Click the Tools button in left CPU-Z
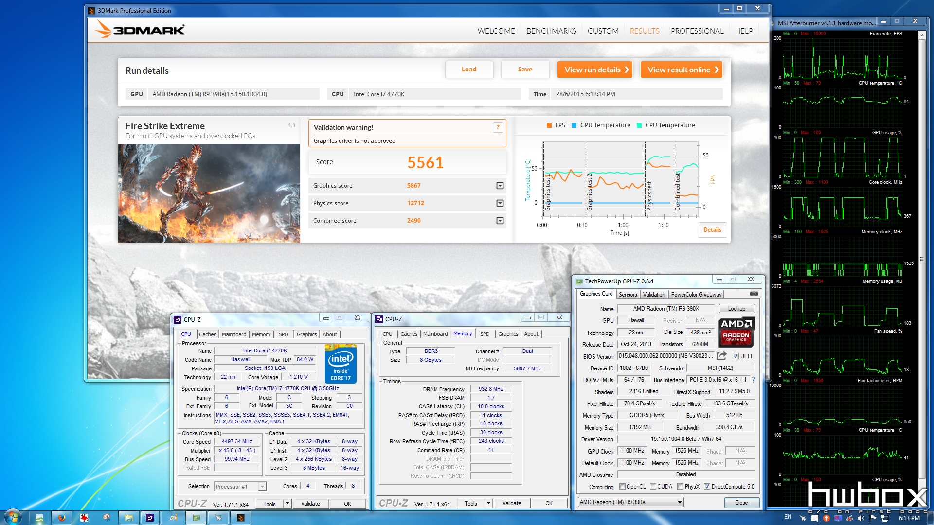 [x=269, y=504]
